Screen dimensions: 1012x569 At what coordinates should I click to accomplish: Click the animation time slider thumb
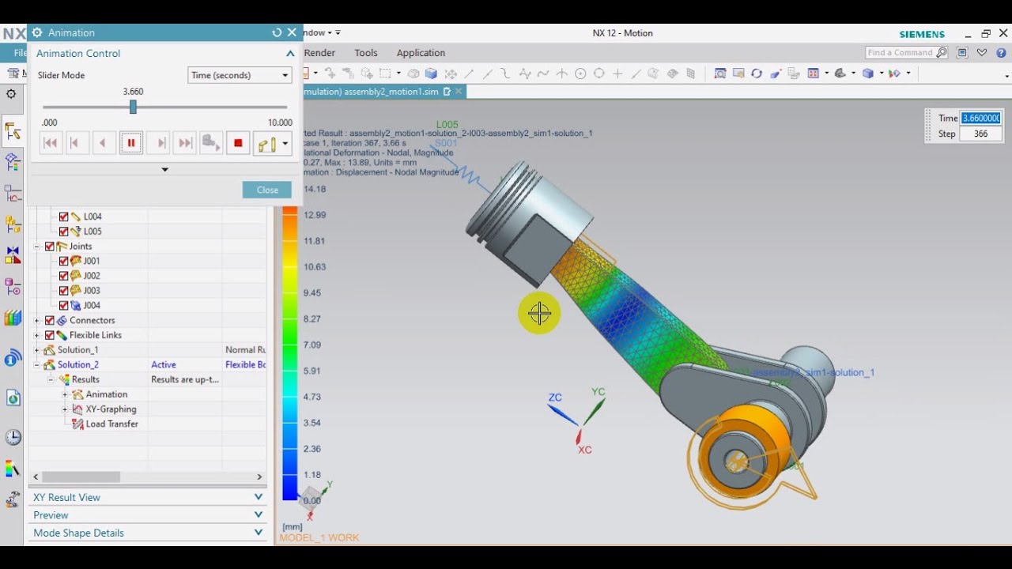(133, 107)
